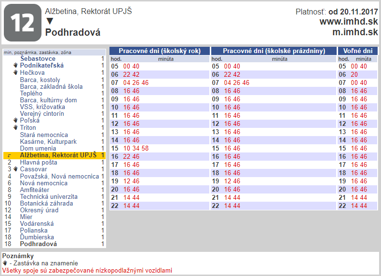
Task: Click the school-holidays departures '04 26 46' at hour 07
Action: pyautogui.click(x=237, y=83)
